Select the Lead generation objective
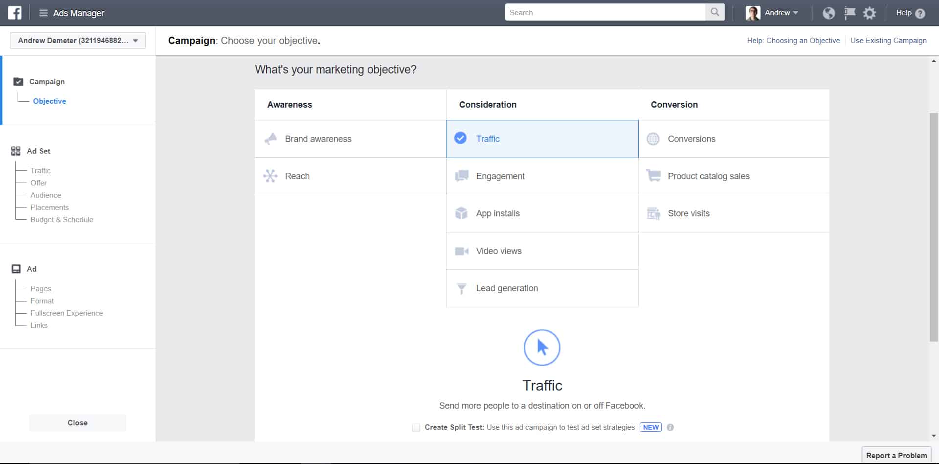Image resolution: width=939 pixels, height=464 pixels. 542,288
